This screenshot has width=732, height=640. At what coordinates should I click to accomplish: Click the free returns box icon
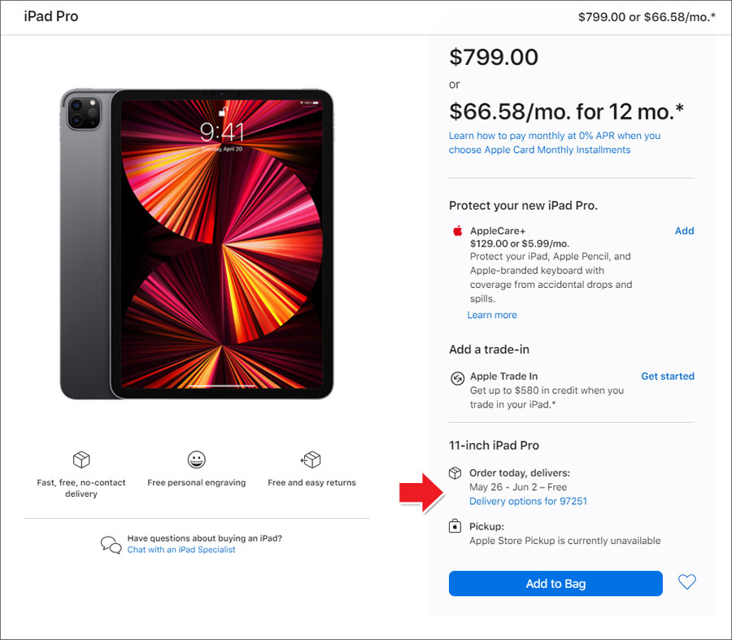(x=311, y=459)
